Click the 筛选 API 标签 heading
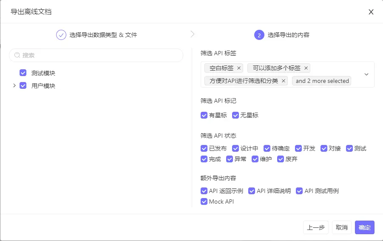The image size is (383, 241). coord(218,53)
